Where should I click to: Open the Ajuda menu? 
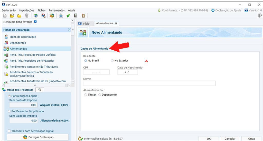pos(71,10)
